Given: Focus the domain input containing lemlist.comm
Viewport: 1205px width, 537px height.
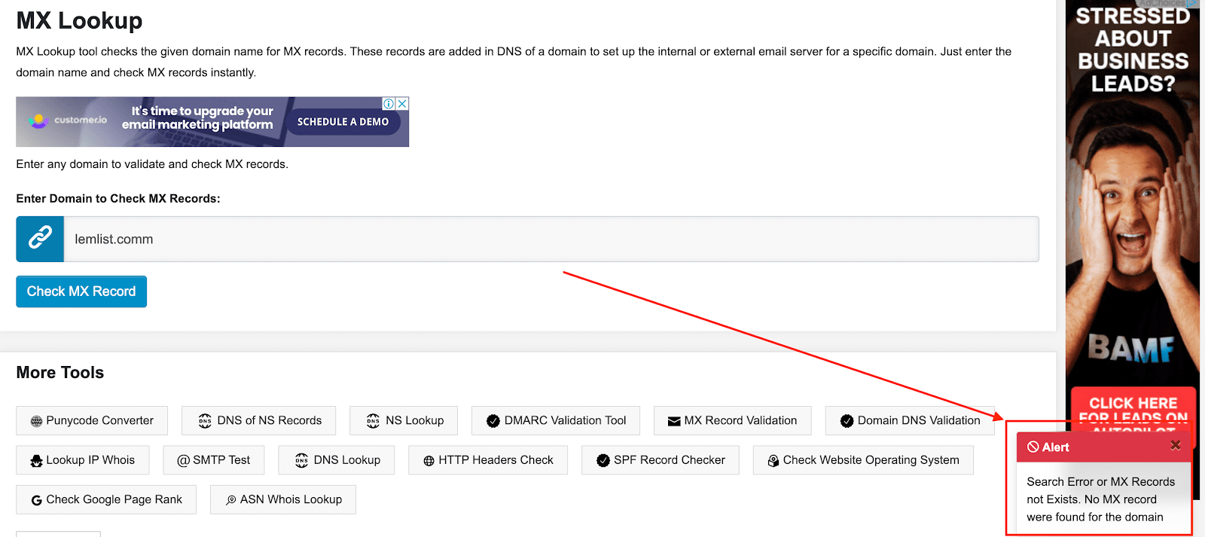Looking at the screenshot, I should coord(551,240).
